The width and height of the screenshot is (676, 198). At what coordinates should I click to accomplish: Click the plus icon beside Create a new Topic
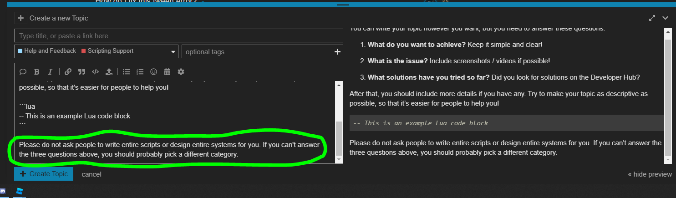[x=20, y=18]
